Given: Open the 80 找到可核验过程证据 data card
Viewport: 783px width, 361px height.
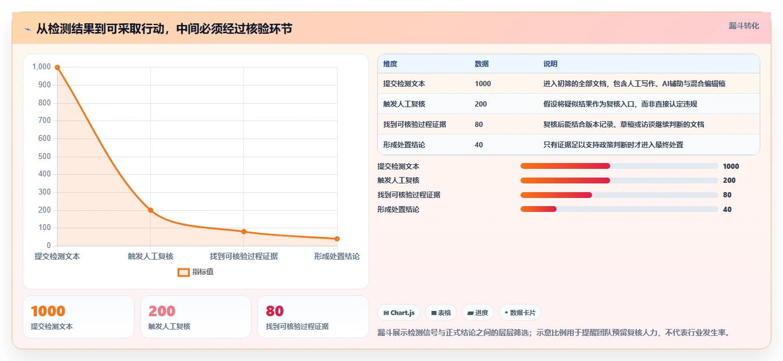Looking at the screenshot, I should coord(313,317).
